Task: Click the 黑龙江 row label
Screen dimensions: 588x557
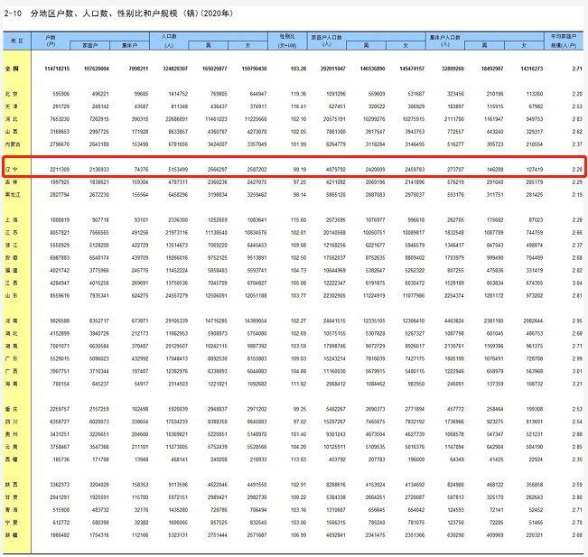Action: pyautogui.click(x=13, y=195)
